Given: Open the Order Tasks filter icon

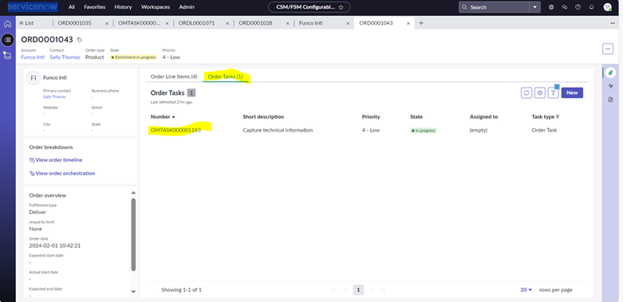Looking at the screenshot, I should pyautogui.click(x=553, y=93).
